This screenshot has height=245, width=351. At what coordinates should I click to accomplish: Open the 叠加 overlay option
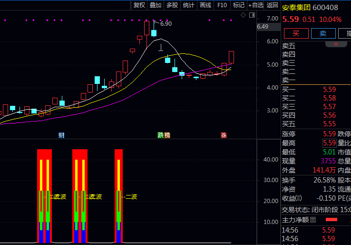click(155, 5)
